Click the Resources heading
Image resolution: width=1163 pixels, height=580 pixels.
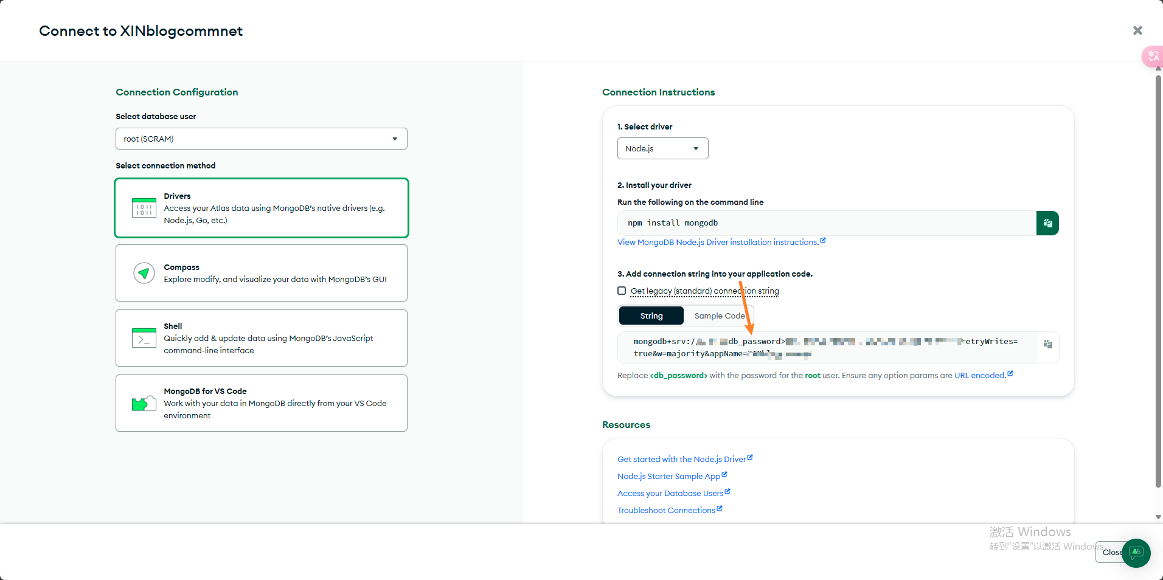pyautogui.click(x=626, y=424)
